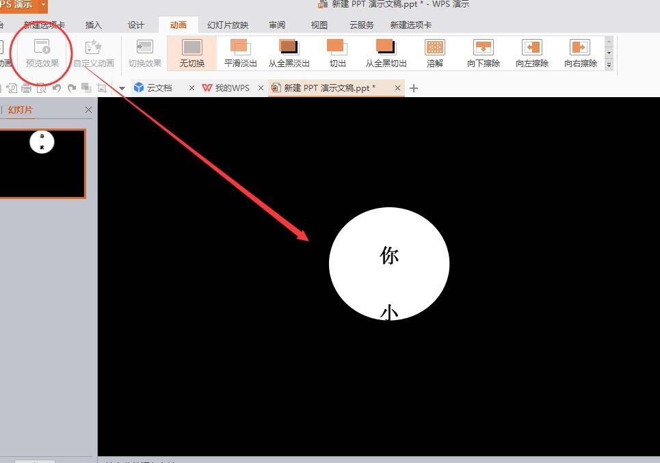Viewport: 660px width, 463px height.
Task: Select the 平滑淡出 smooth fade transition
Action: (x=240, y=52)
